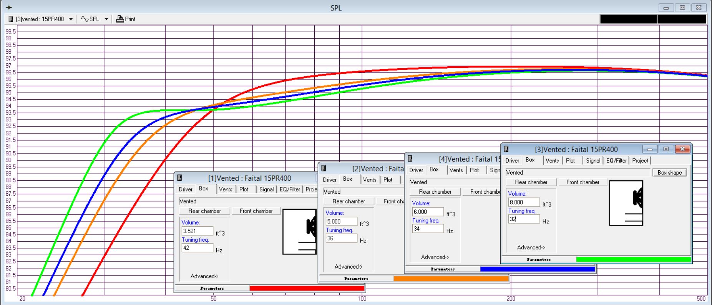
Task: Open the Plot tab in [2]Vented window
Action: [388, 180]
